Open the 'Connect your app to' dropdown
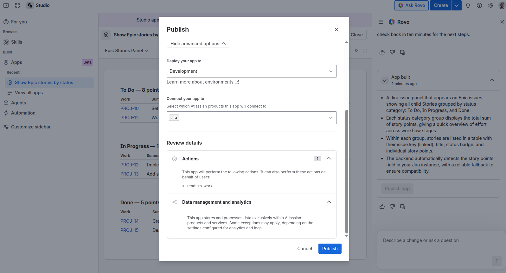This screenshot has height=273, width=506. 252,118
